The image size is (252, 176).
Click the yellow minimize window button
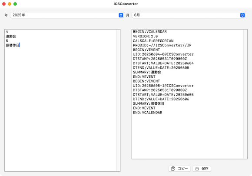click(10, 4)
